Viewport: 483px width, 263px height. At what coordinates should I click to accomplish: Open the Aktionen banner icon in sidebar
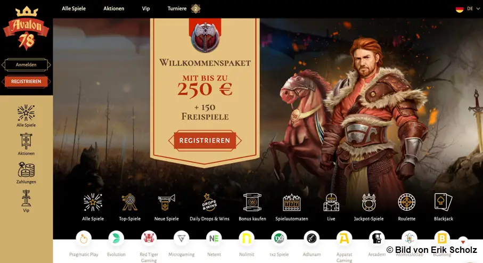tap(26, 141)
